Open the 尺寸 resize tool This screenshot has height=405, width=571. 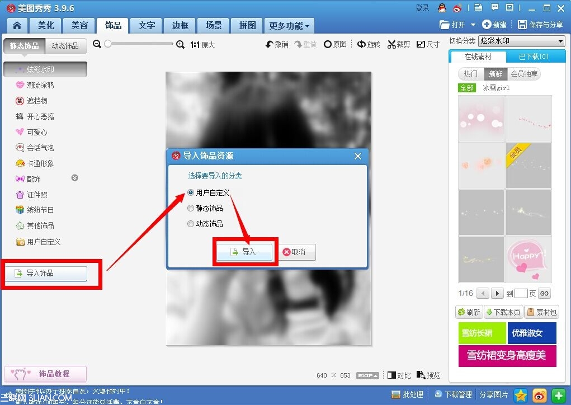point(428,44)
